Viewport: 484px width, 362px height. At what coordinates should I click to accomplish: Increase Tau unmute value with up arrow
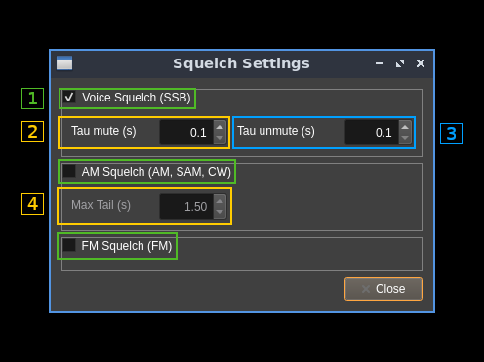405,127
